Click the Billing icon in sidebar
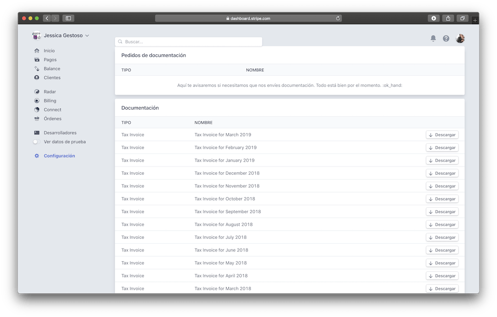Viewport: 497px width, 317px height. click(37, 101)
